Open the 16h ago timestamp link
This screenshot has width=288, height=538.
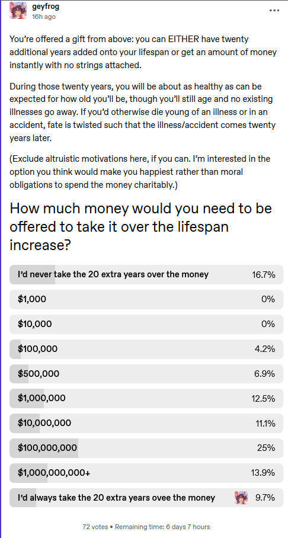point(43,17)
